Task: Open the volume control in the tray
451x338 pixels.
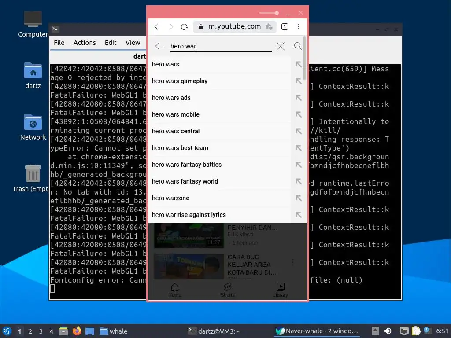Action: tap(388, 331)
